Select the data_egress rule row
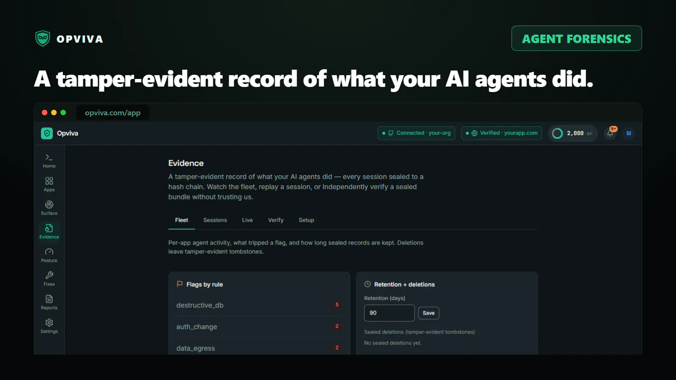The image size is (676, 380). pos(259,348)
